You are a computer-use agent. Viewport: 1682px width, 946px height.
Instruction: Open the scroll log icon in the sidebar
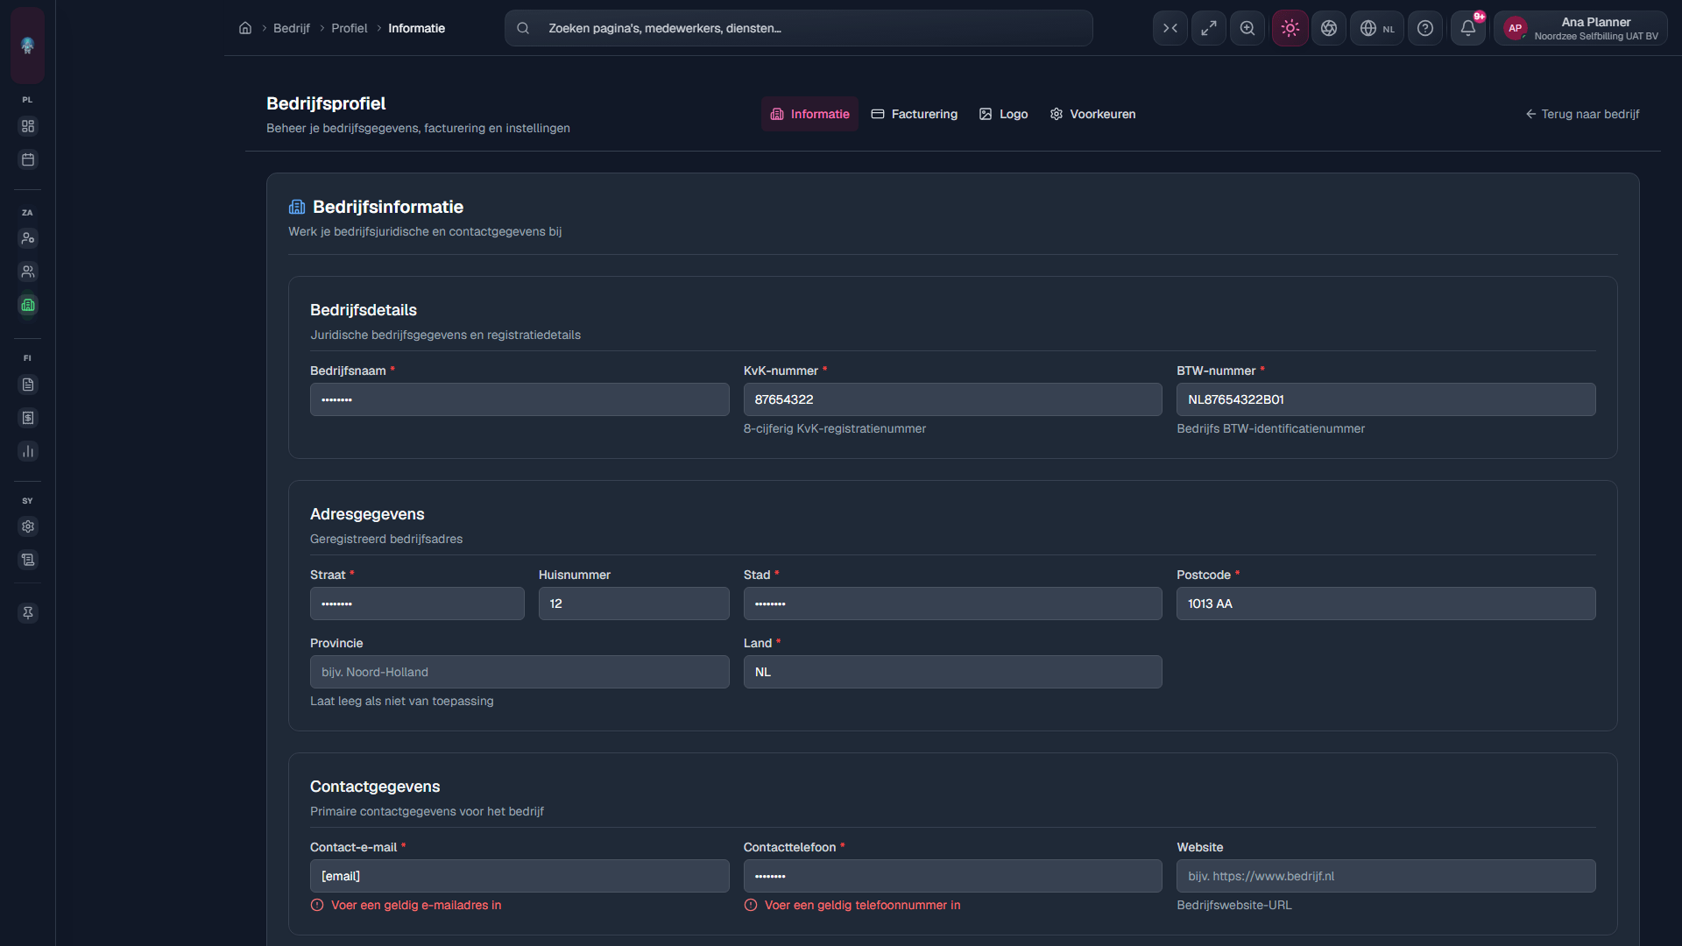(28, 560)
